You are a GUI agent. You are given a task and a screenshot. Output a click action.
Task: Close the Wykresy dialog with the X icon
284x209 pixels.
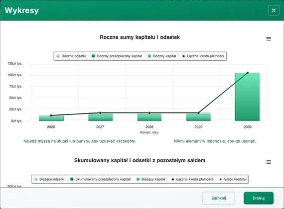(274, 10)
